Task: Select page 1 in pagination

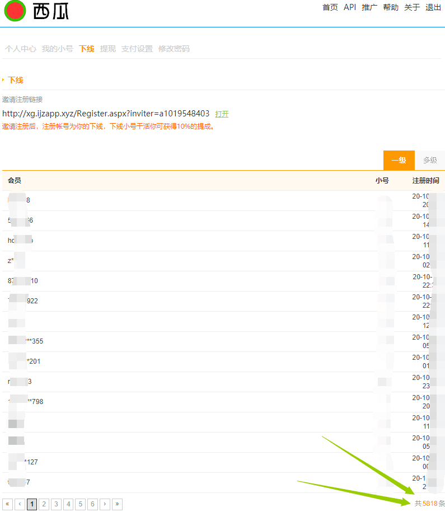Action: [x=32, y=504]
